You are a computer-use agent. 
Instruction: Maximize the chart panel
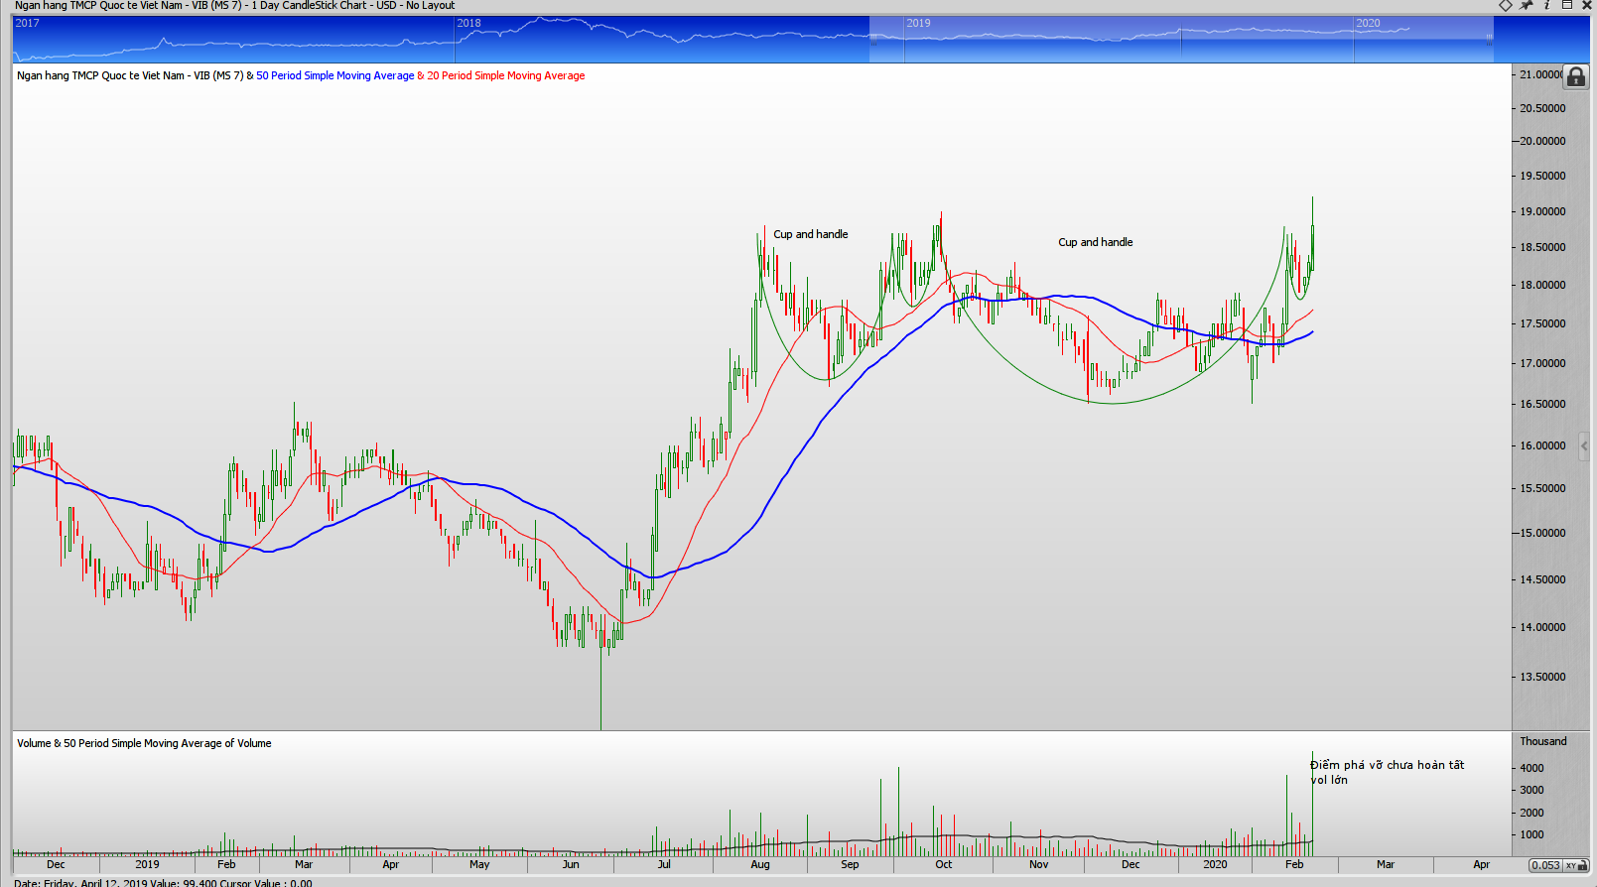point(1567,6)
